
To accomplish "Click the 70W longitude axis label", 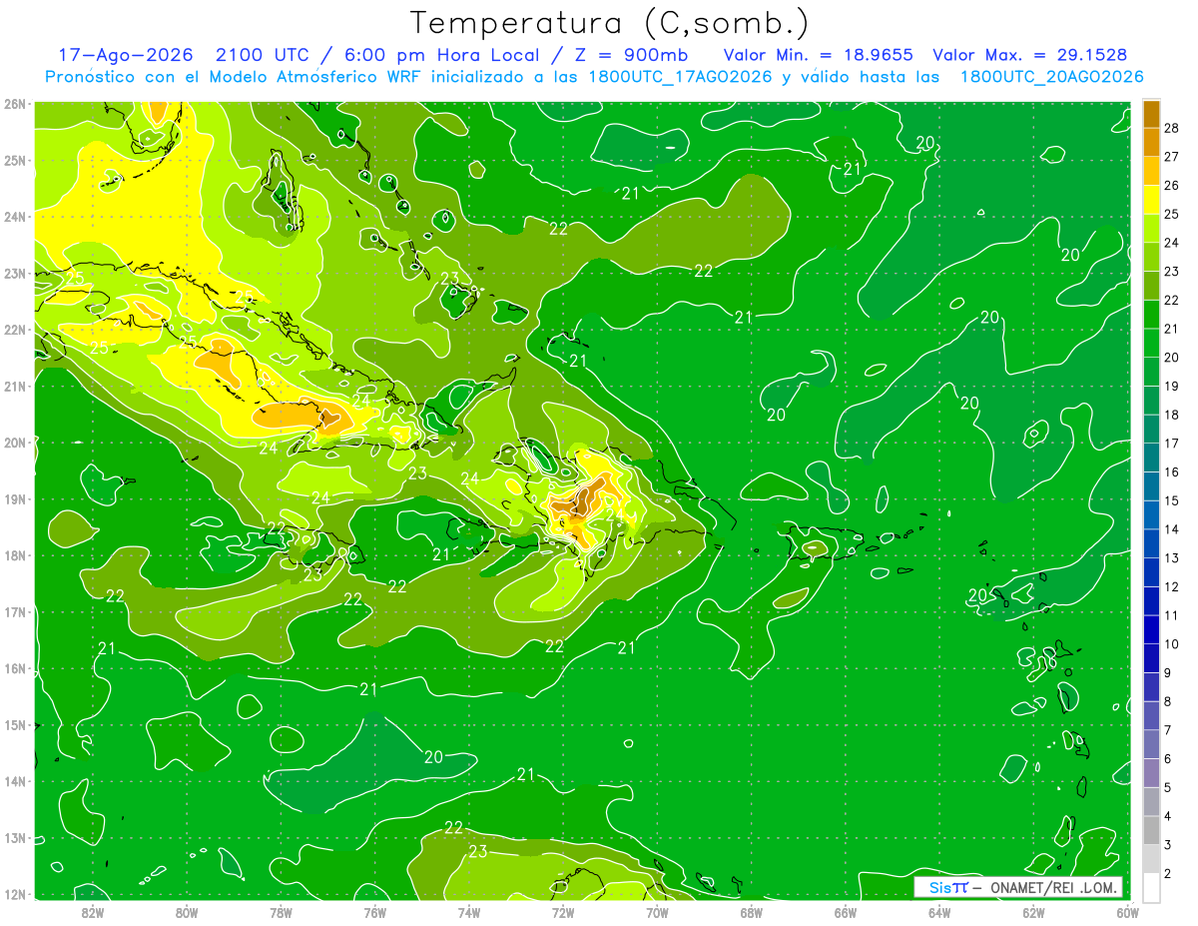I will [x=657, y=912].
